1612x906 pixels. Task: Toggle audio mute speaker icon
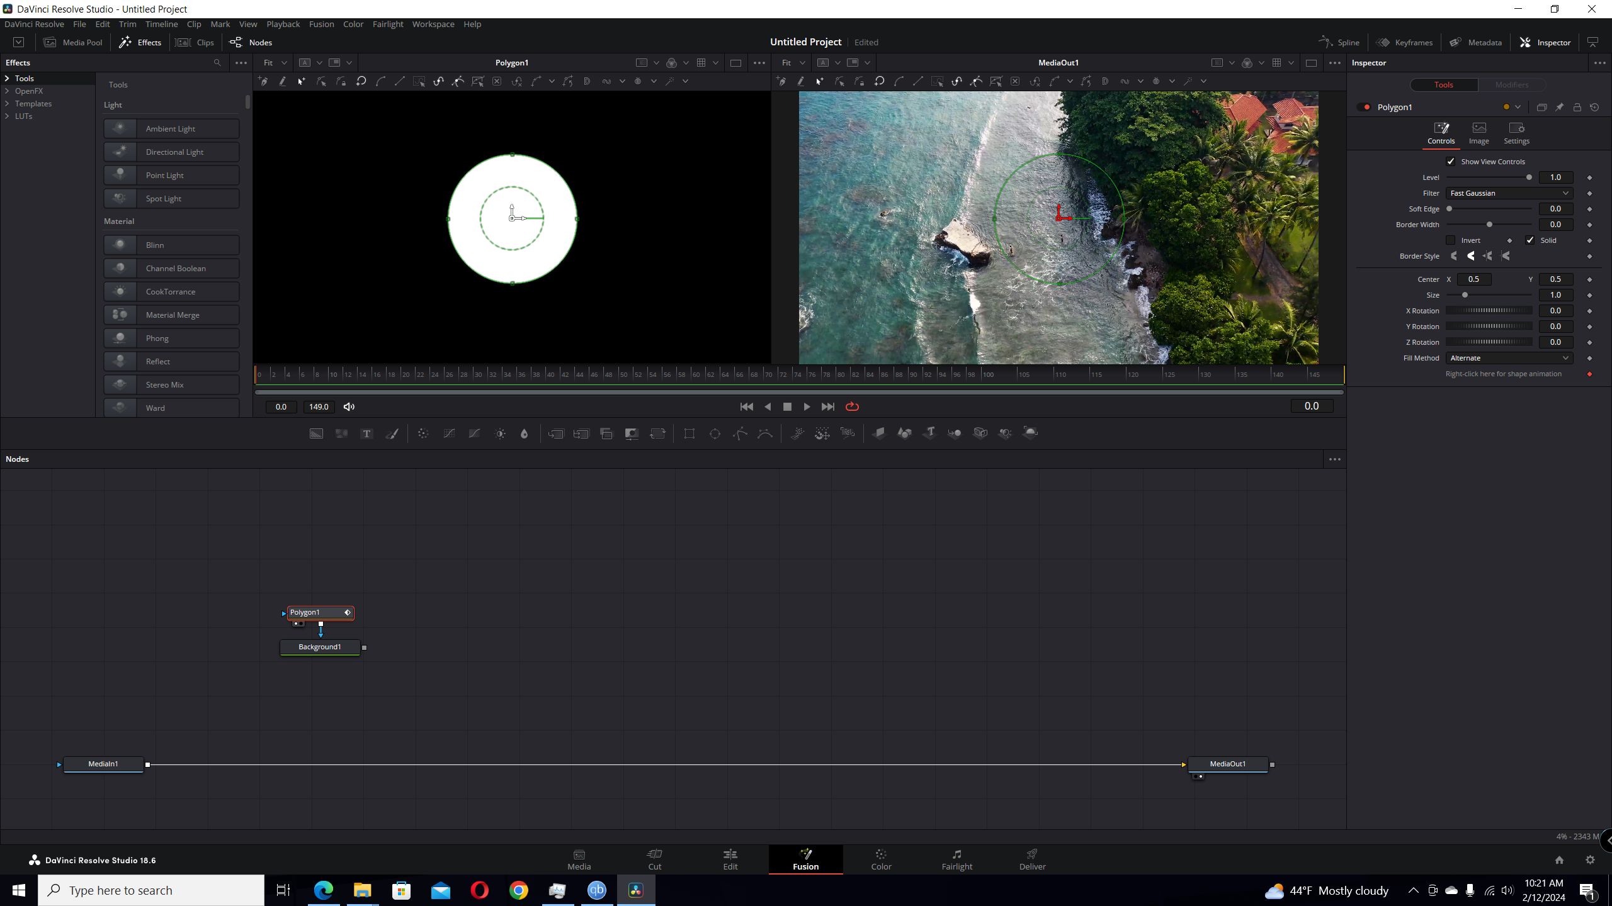pyautogui.click(x=349, y=407)
